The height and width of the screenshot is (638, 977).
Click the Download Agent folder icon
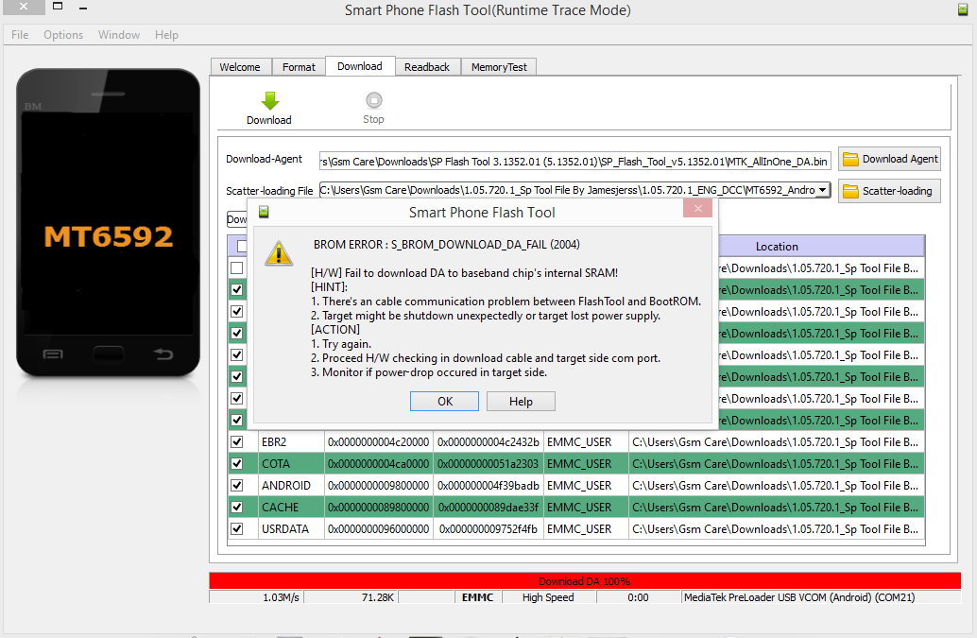(x=850, y=160)
